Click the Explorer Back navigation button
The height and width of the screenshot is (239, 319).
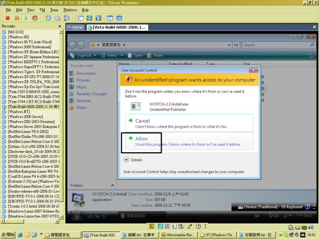[72, 45]
